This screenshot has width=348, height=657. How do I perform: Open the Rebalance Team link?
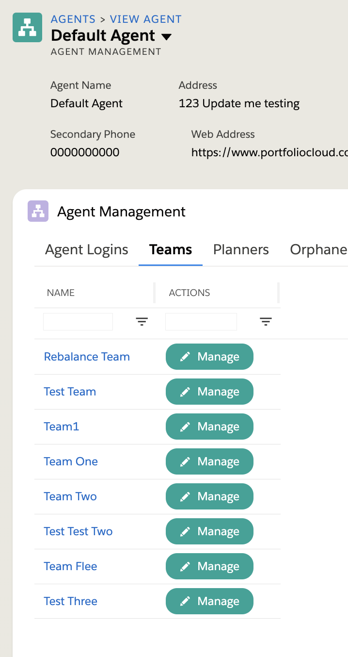point(87,357)
